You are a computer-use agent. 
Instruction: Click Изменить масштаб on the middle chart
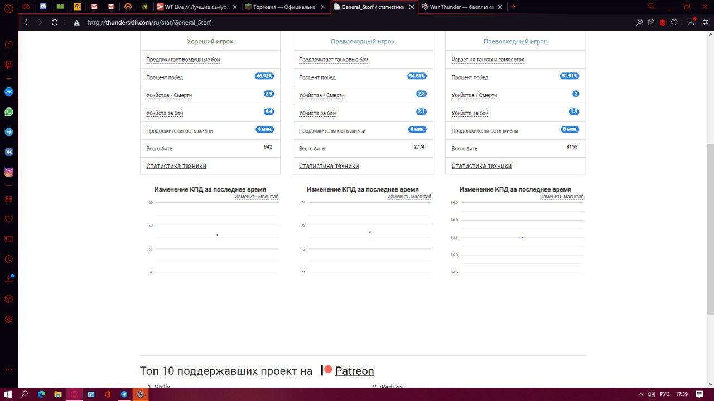409,197
